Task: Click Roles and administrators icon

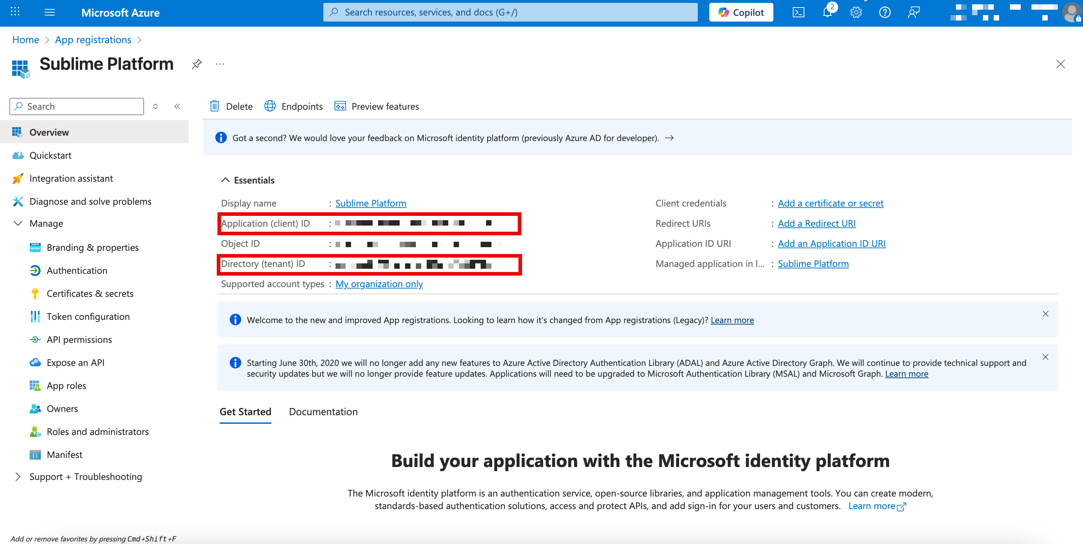Action: pyautogui.click(x=35, y=431)
